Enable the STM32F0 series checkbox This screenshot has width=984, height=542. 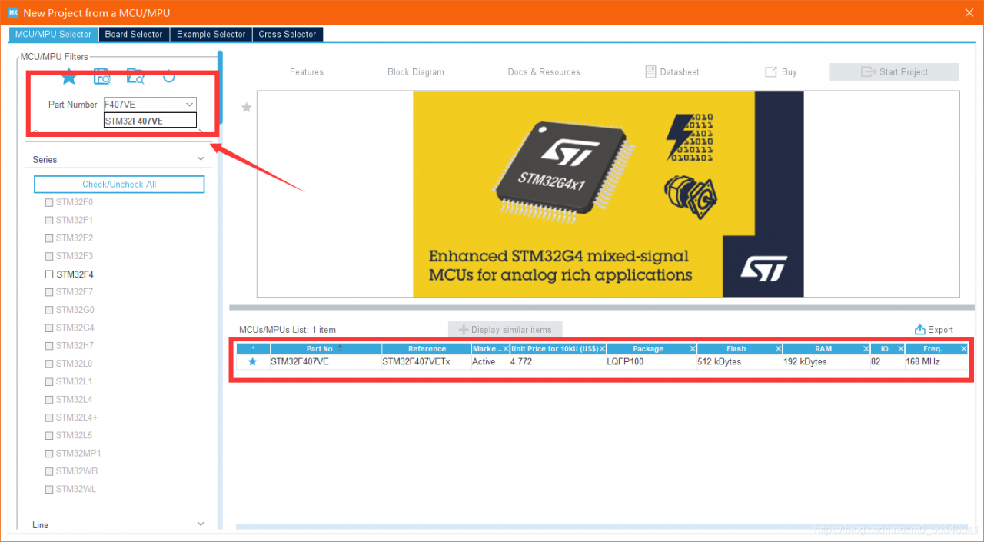(49, 202)
